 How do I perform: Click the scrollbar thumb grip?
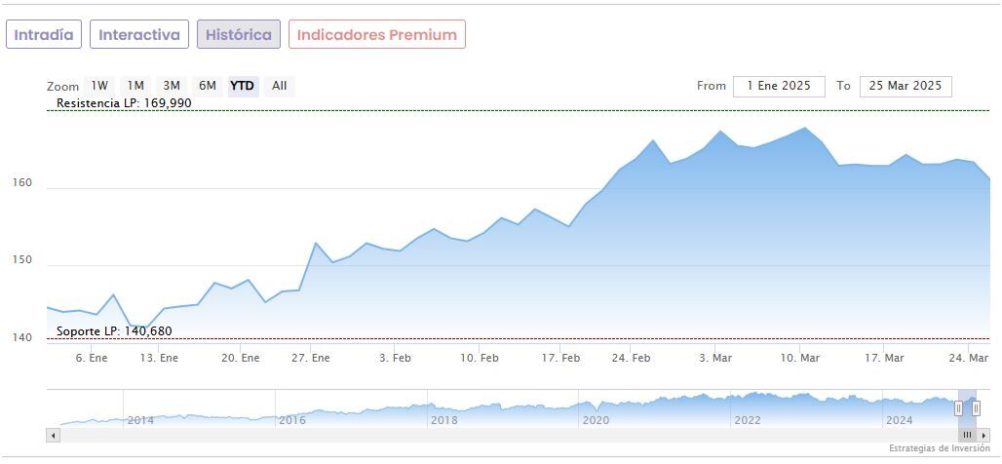click(x=967, y=435)
